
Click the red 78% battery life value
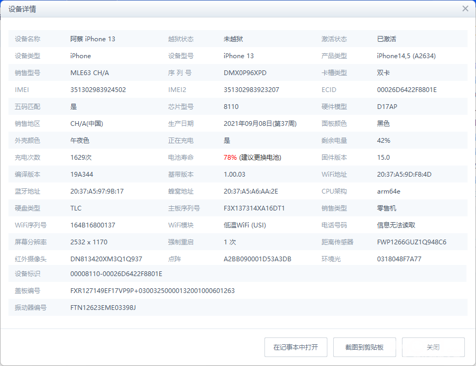[x=230, y=158]
